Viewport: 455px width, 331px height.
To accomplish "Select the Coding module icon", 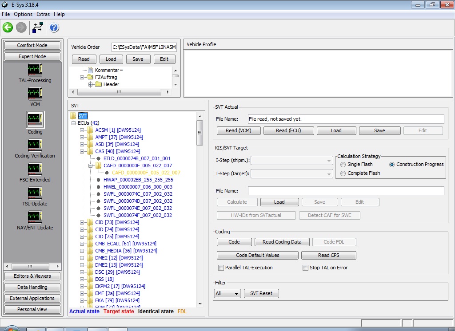I will 35,119.
